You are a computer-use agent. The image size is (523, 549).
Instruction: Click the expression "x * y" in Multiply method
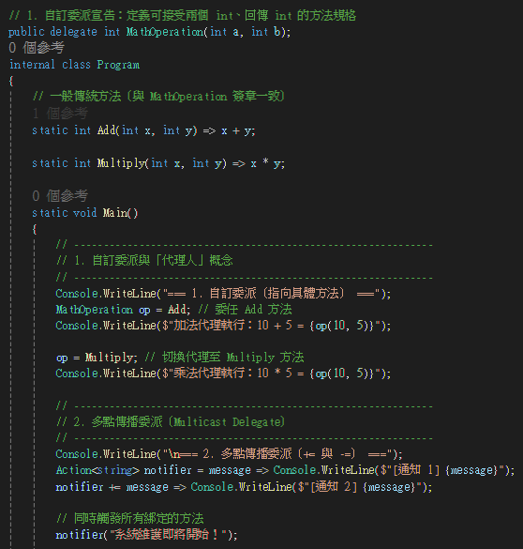tap(265, 163)
